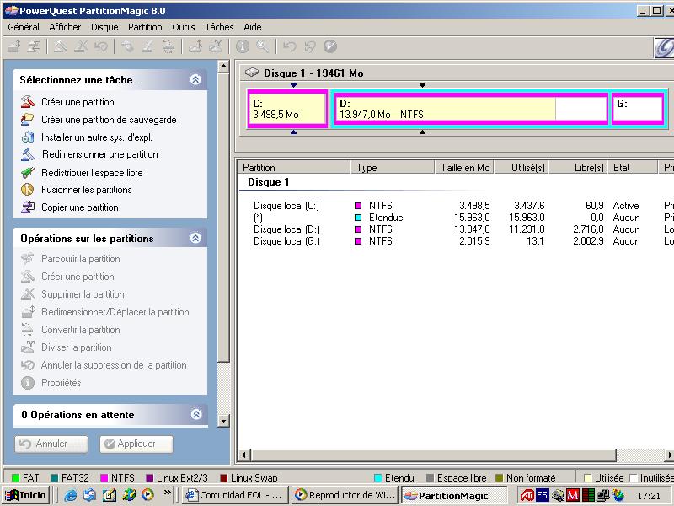
Task: Click Convertir la partition operation
Action: (x=80, y=330)
